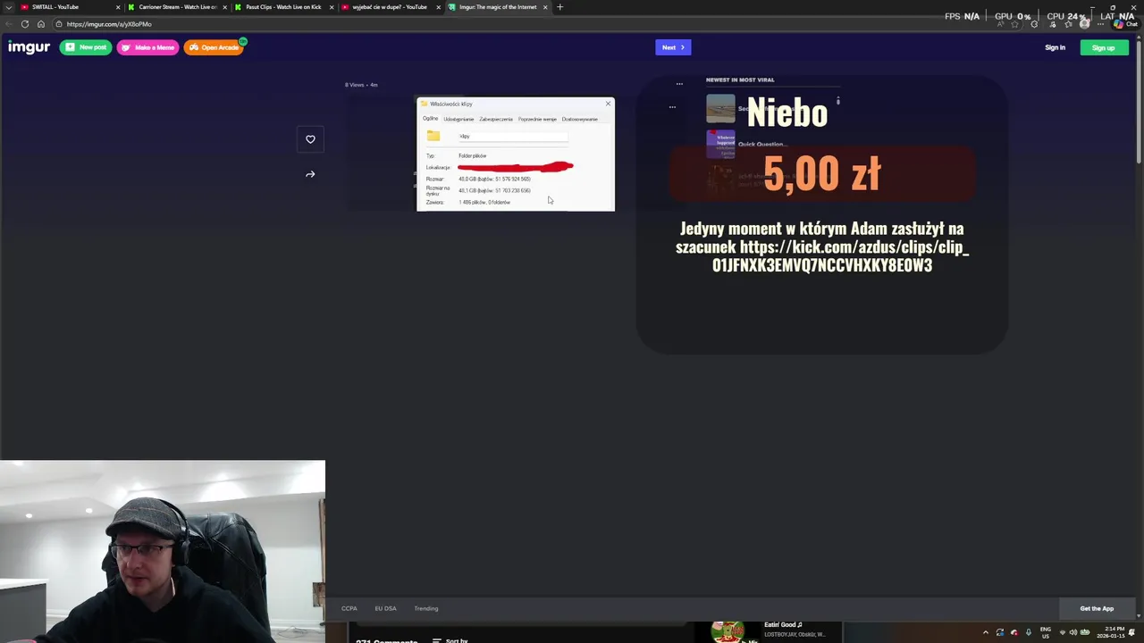Reload the page
The width and height of the screenshot is (1144, 643).
pyautogui.click(x=24, y=24)
